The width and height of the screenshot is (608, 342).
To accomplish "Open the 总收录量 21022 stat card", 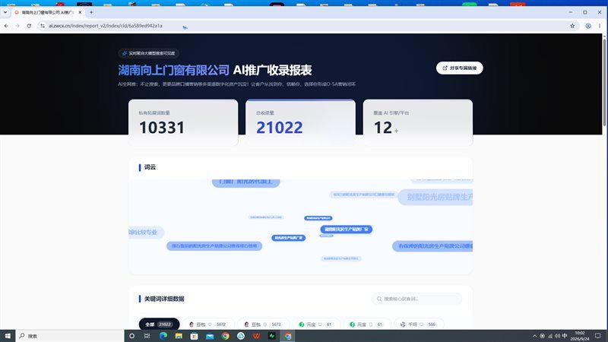I will (300, 122).
